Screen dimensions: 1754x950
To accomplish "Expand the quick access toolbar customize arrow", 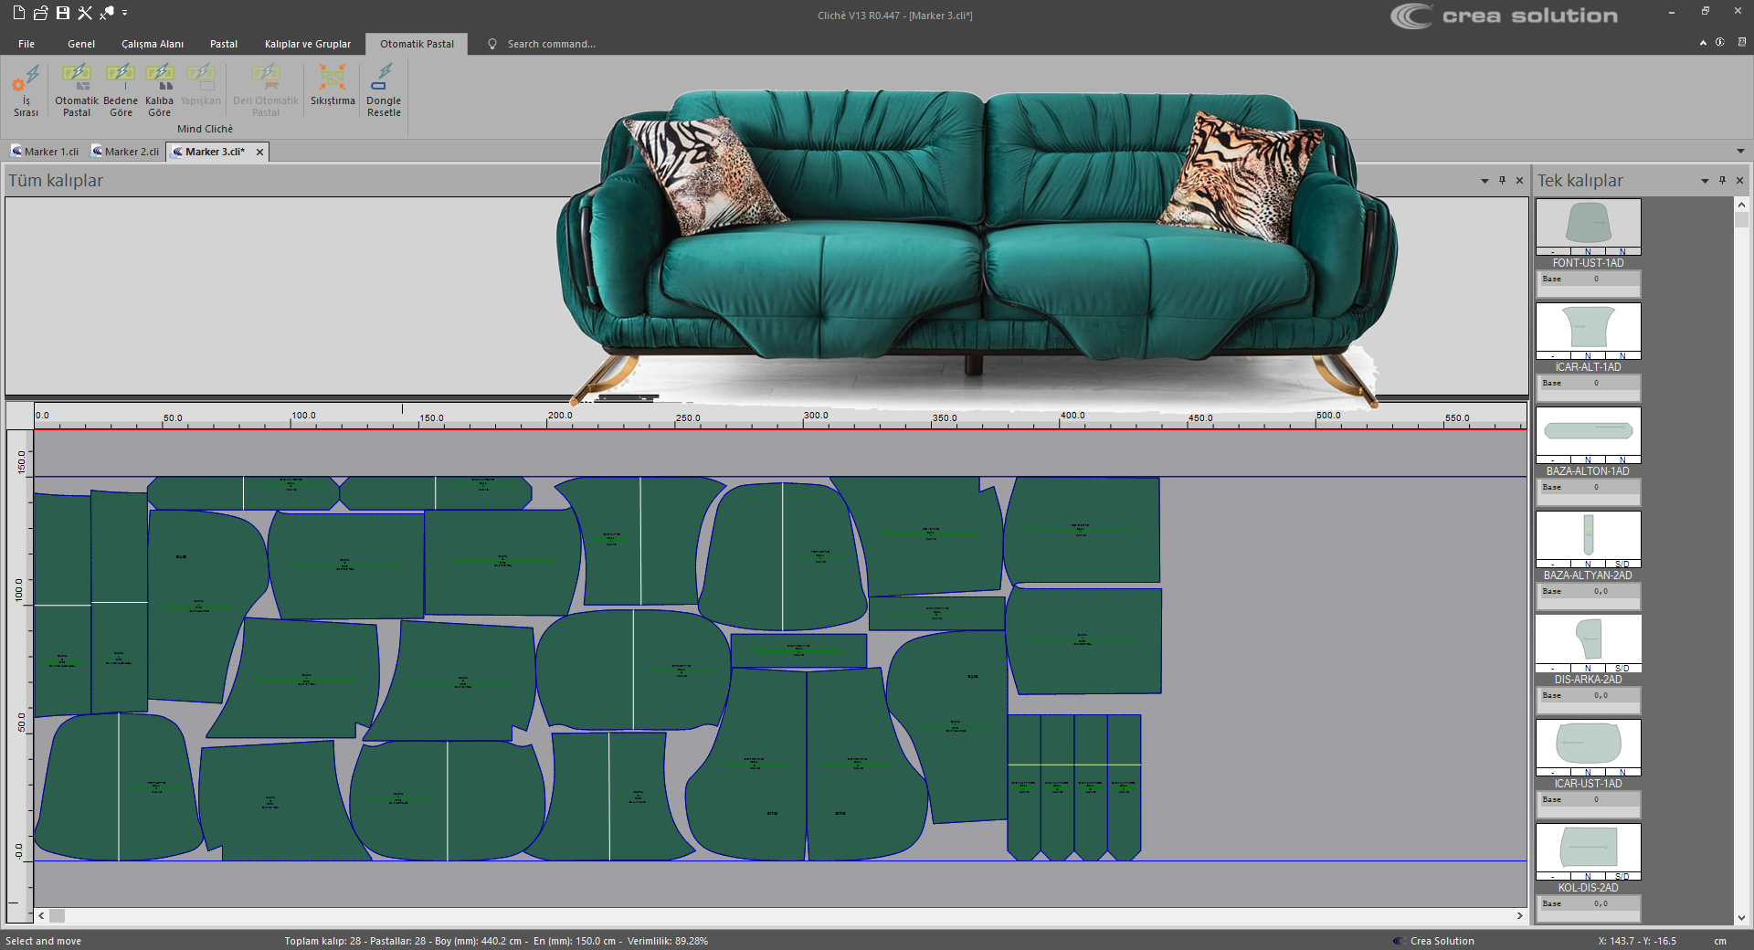I will pos(125,13).
